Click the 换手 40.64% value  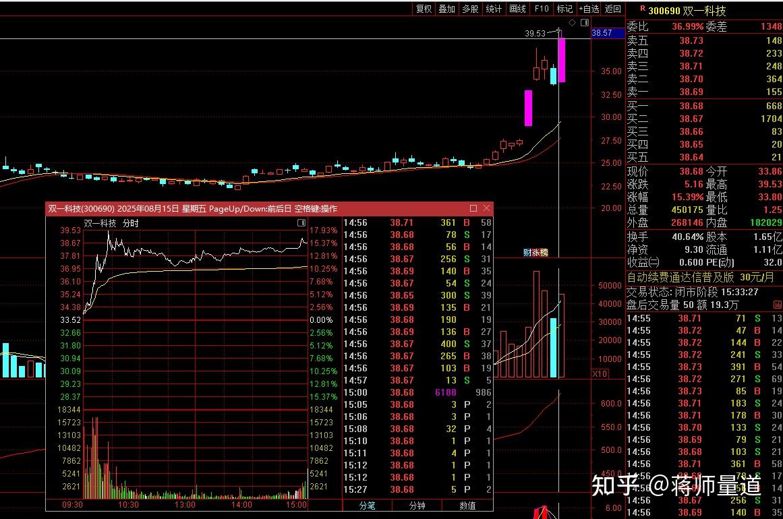coord(688,237)
